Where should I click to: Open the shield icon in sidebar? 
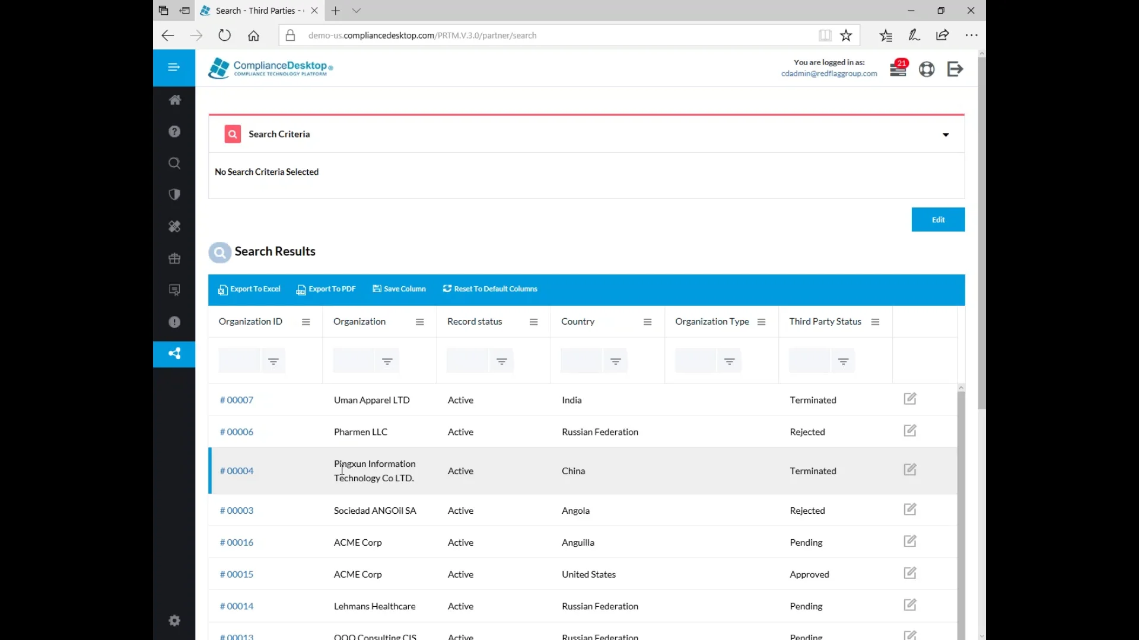[174, 195]
